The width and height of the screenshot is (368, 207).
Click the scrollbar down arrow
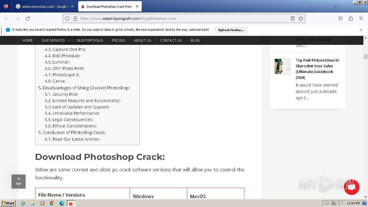[366, 197]
